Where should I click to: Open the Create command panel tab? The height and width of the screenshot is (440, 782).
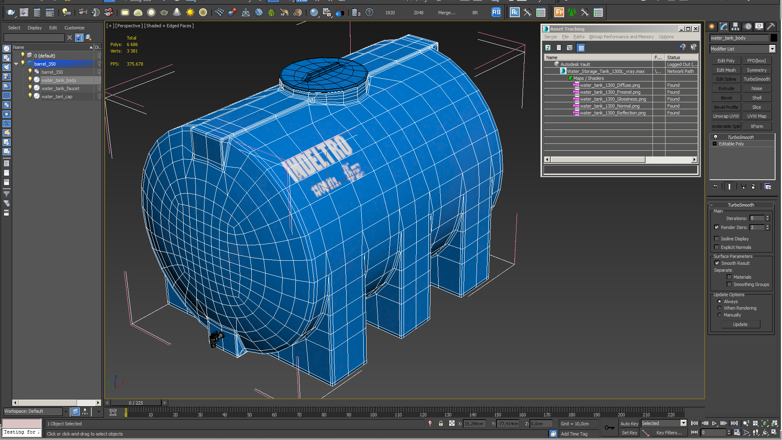point(712,26)
